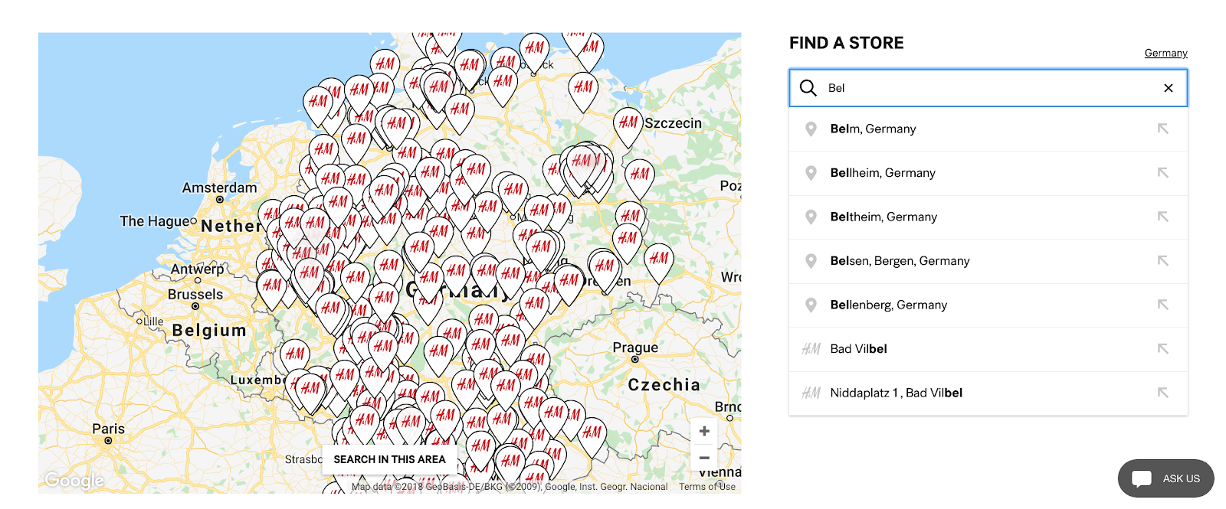
Task: Click fill-in arrow icon for Bad Vilbel row
Action: (1162, 349)
